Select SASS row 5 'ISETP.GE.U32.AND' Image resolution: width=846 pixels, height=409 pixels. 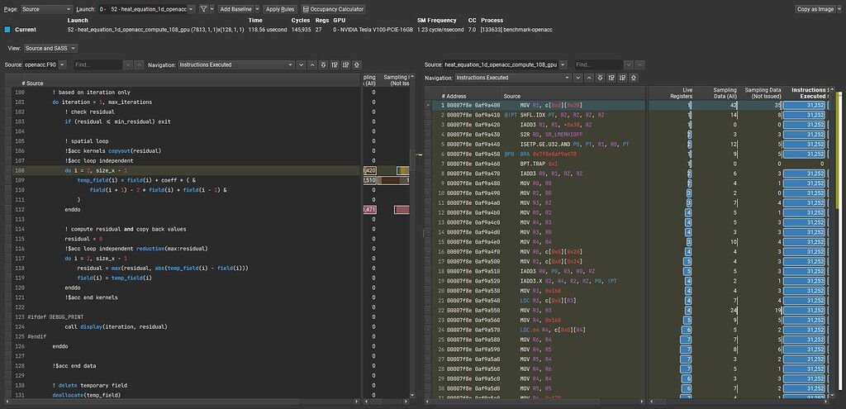point(537,144)
